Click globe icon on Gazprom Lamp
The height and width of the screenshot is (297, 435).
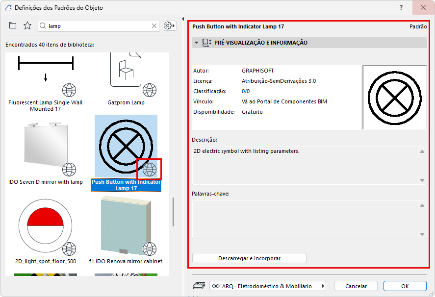[x=150, y=90]
